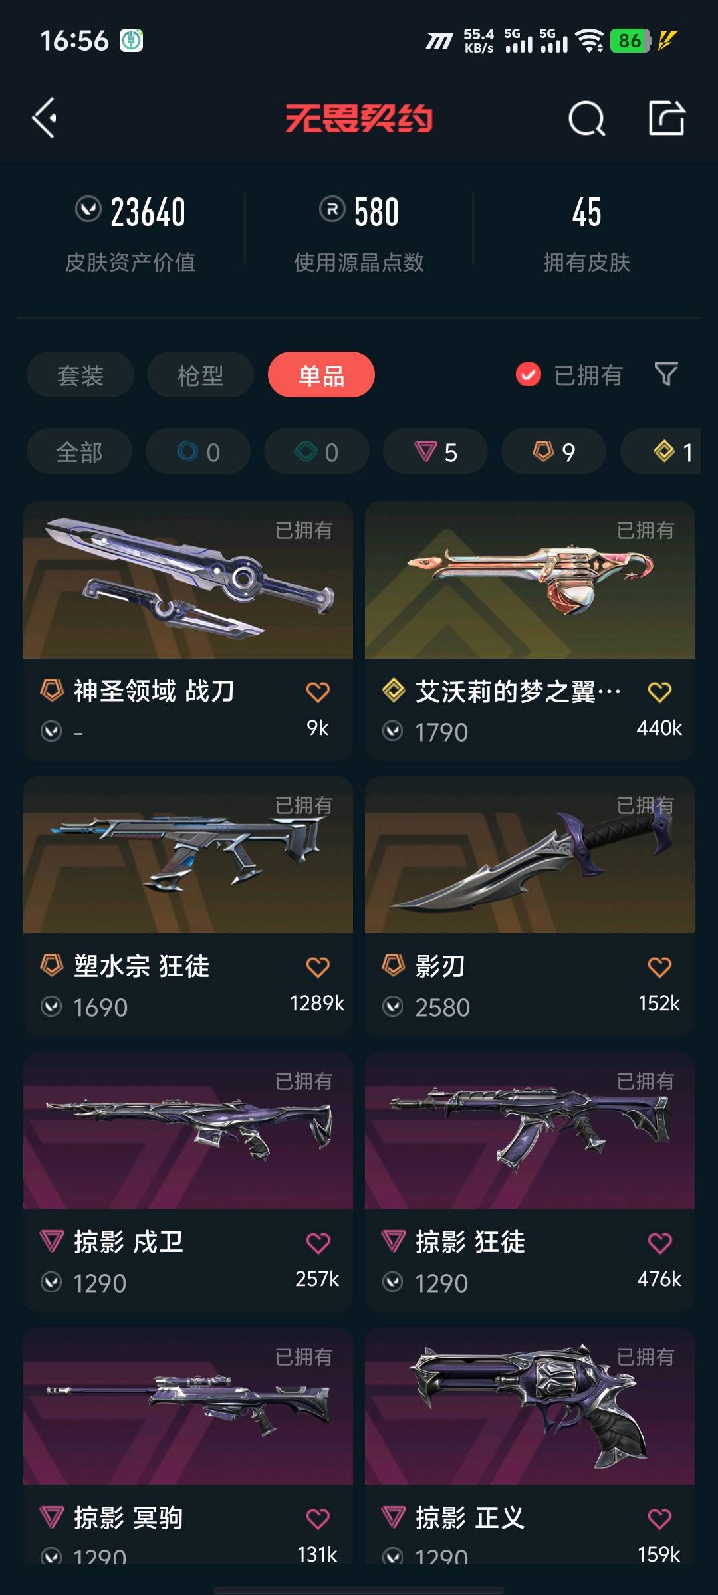Toggle the 已拥有 owned checkbox
Screen dimensions: 718x1595
[x=529, y=375]
